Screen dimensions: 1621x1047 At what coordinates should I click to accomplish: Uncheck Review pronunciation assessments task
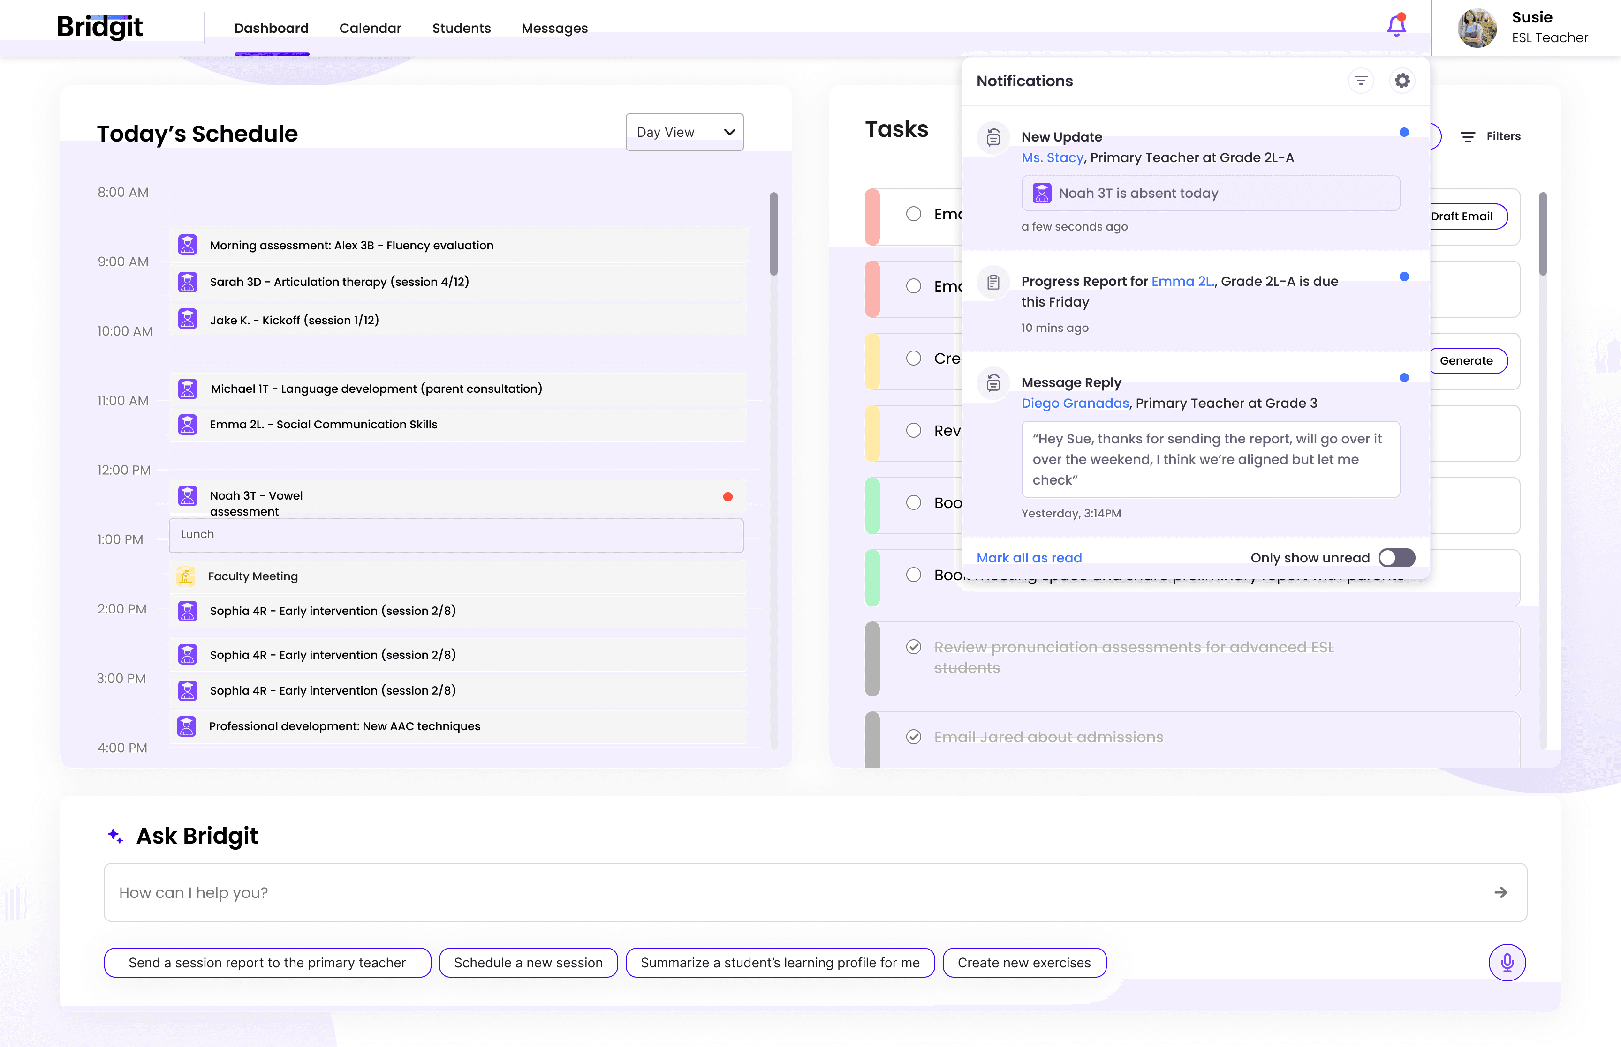coord(913,647)
